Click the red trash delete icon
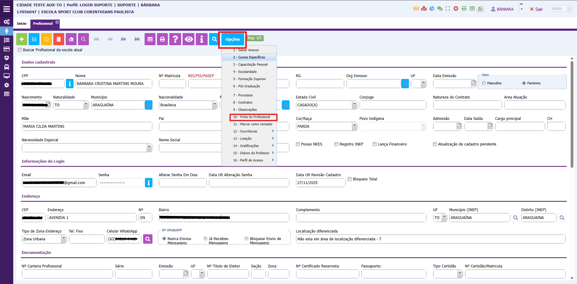 tap(59, 39)
